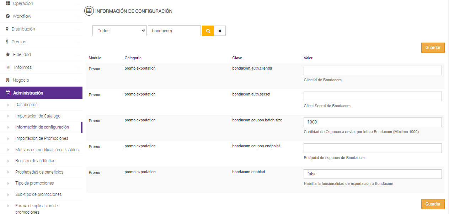This screenshot has width=449, height=214.
Task: Click the Informes bar chart icon
Action: tap(8, 67)
